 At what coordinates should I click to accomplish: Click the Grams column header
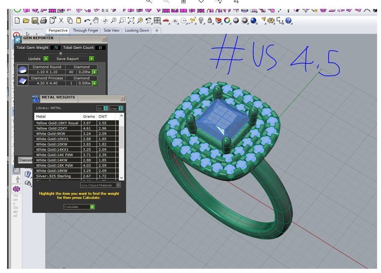coord(89,116)
